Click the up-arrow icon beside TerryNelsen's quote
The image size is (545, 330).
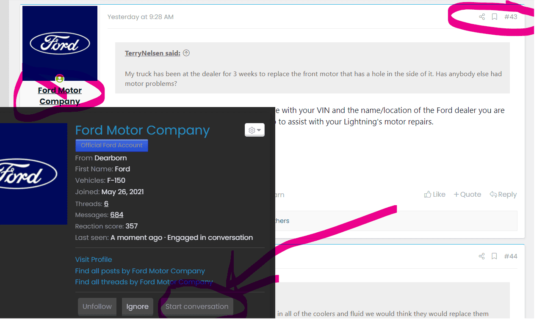[x=186, y=53]
